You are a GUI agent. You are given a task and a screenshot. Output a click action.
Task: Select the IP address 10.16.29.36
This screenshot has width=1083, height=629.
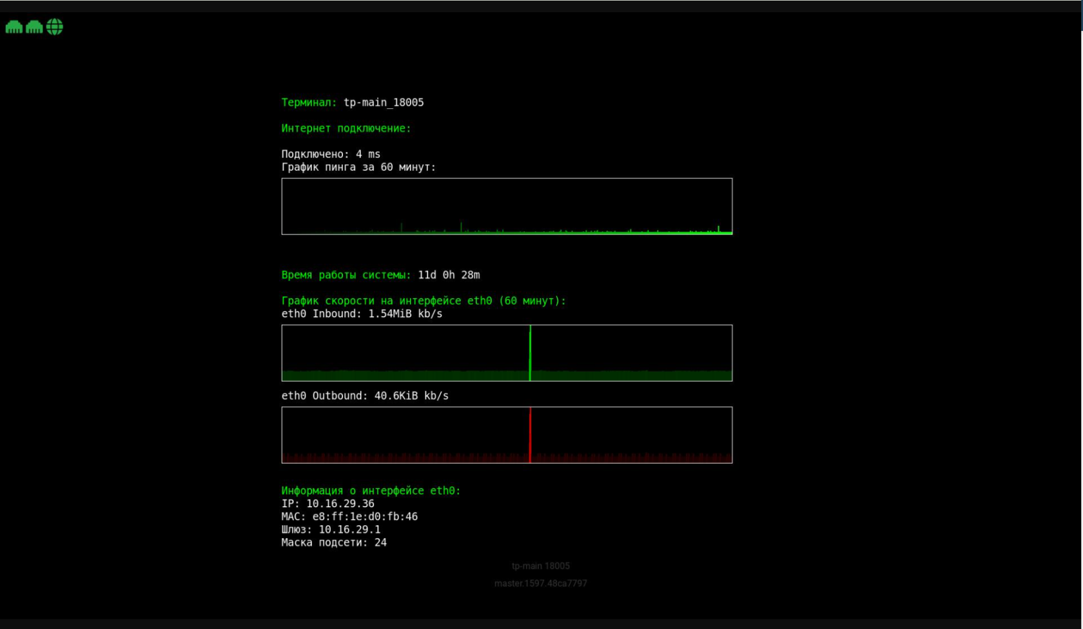[340, 503]
